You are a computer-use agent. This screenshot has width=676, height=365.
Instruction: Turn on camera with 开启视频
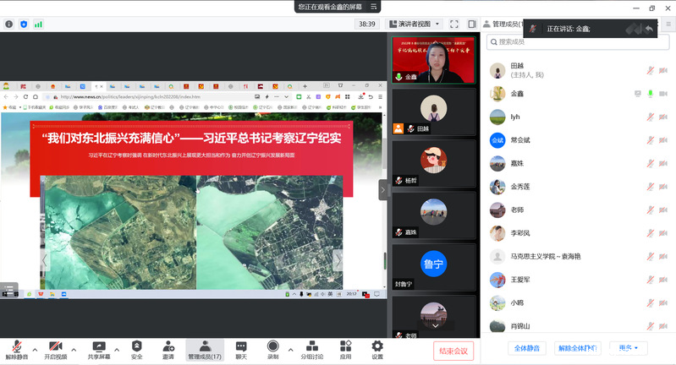[x=57, y=350]
